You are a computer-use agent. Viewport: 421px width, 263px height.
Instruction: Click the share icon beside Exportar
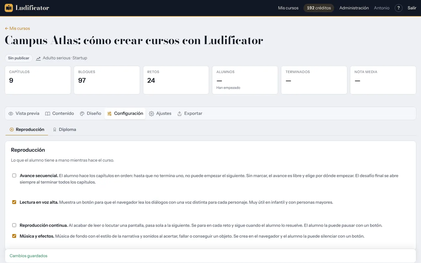(180, 114)
